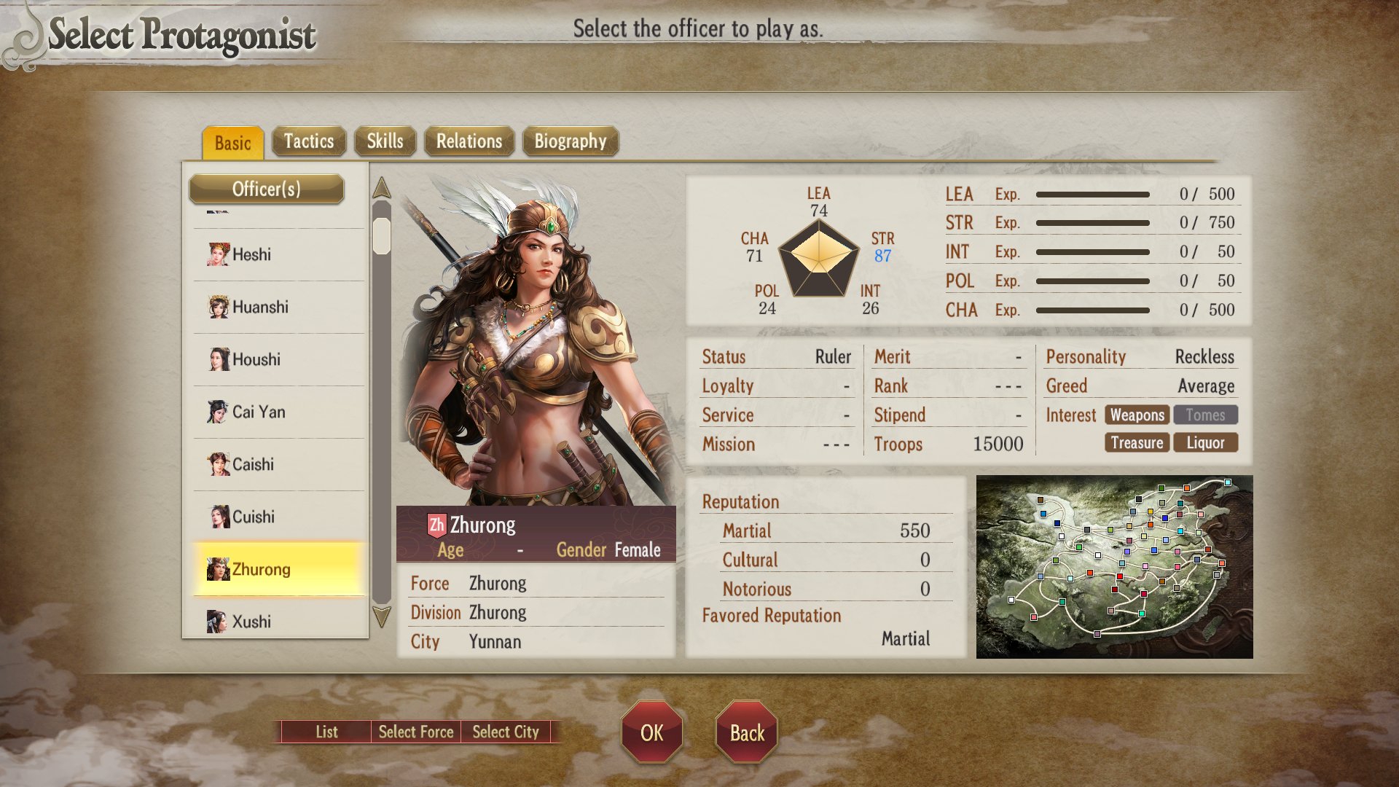This screenshot has height=787, width=1399.
Task: Click the officer list scroll-down arrow
Action: click(382, 616)
